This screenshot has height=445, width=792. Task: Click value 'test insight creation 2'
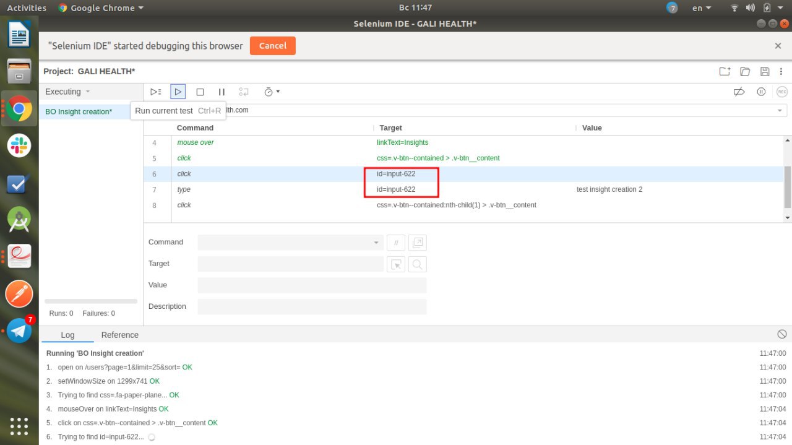[x=609, y=189]
